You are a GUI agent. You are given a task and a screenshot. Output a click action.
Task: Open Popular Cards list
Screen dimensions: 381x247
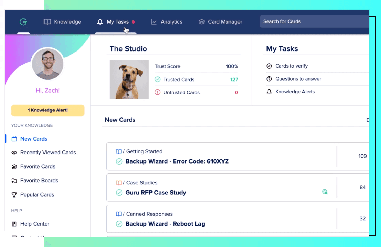pyautogui.click(x=37, y=195)
